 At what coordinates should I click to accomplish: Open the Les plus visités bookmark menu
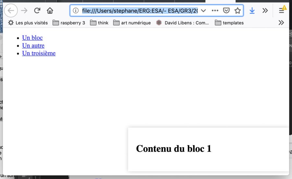(x=28, y=23)
